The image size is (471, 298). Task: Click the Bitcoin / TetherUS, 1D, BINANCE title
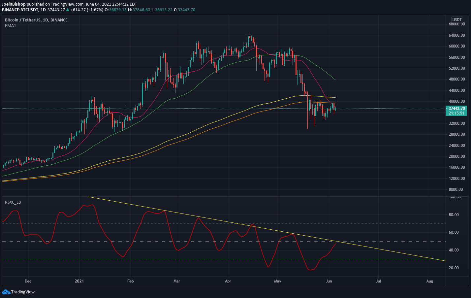[x=36, y=20]
